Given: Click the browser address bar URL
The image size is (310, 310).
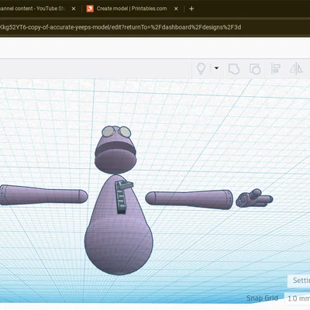Looking at the screenshot, I should point(120,27).
